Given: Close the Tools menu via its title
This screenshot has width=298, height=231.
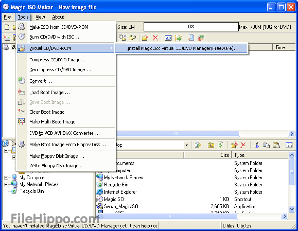Looking at the screenshot, I should [23, 17].
